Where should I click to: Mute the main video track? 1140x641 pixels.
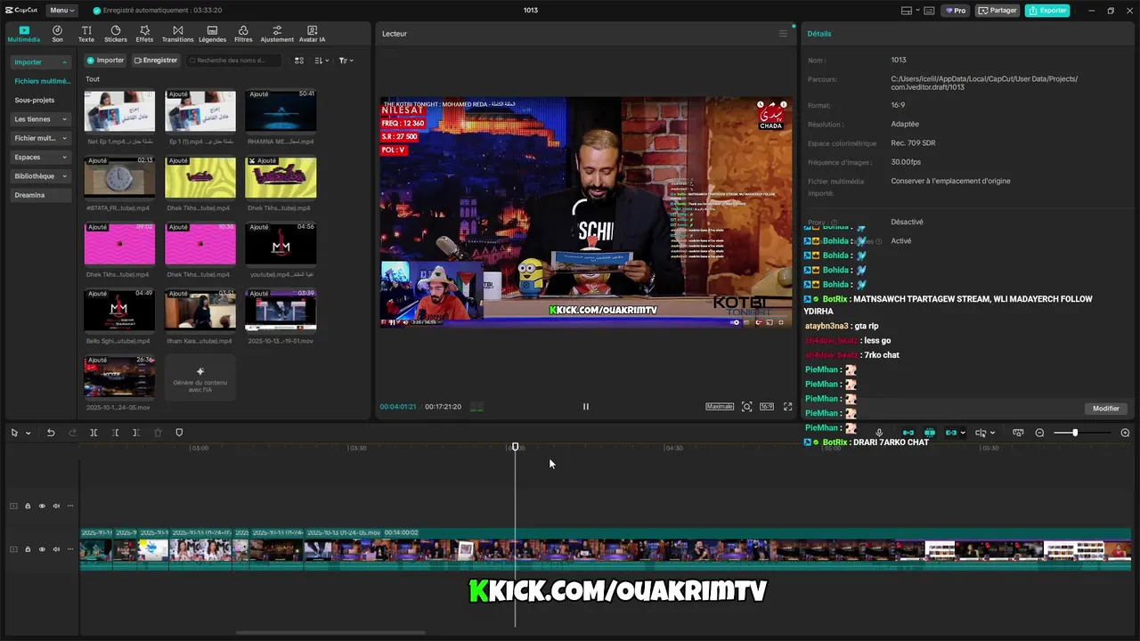click(x=56, y=549)
